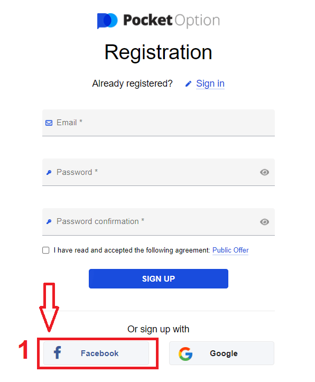Toggle visibility of Password confirmation field
Viewport: 315px width, 382px height.
264,222
